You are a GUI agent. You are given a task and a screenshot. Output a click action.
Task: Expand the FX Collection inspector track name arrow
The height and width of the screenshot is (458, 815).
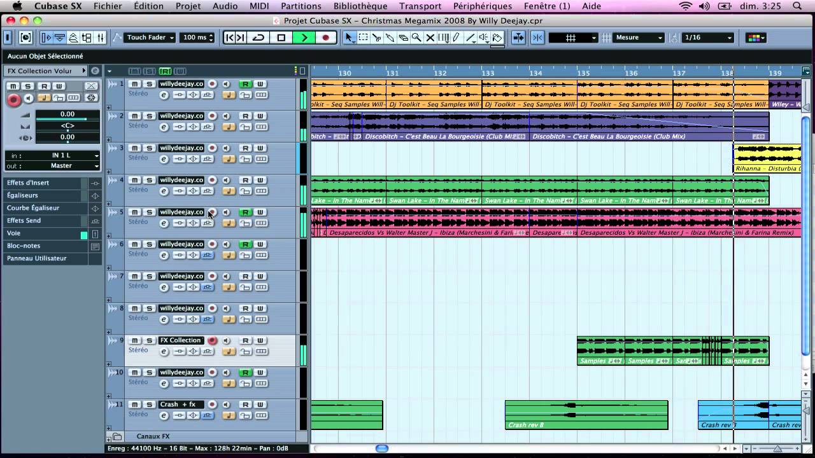point(83,71)
